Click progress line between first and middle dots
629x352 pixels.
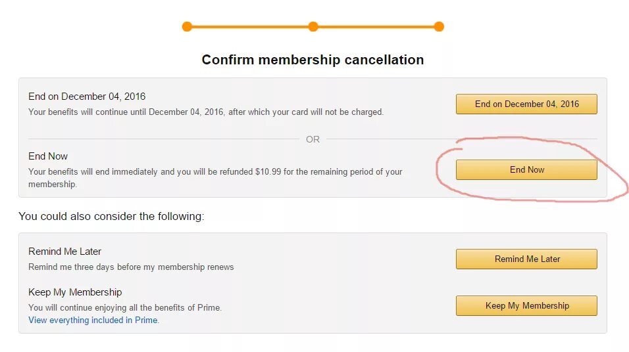250,27
